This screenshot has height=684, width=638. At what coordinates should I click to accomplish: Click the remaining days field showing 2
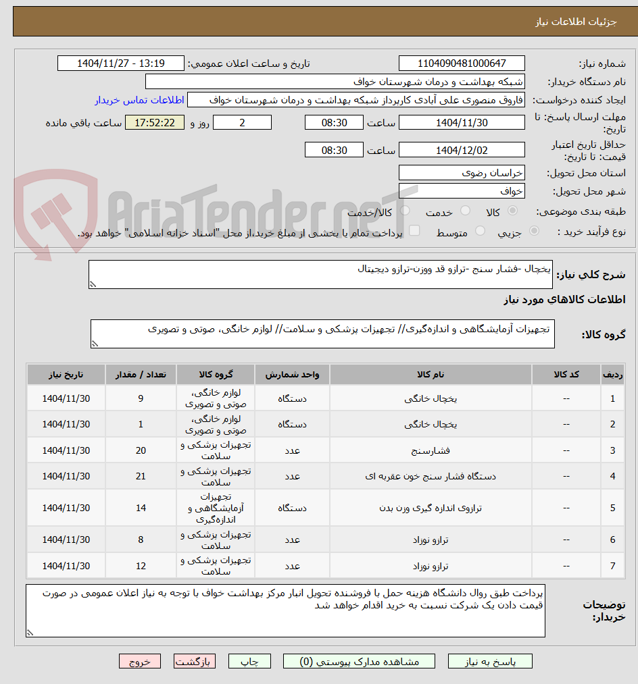click(242, 123)
